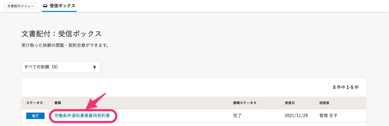The image size is (389, 126).
Task: Click the pink arrow annotation pointing to link
Action: tap(96, 101)
